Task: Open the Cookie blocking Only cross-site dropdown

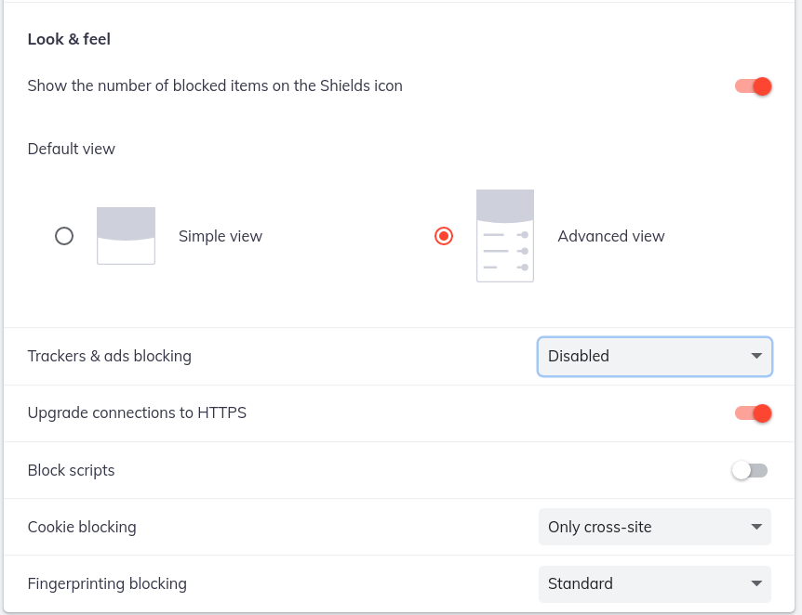Action: pos(655,527)
